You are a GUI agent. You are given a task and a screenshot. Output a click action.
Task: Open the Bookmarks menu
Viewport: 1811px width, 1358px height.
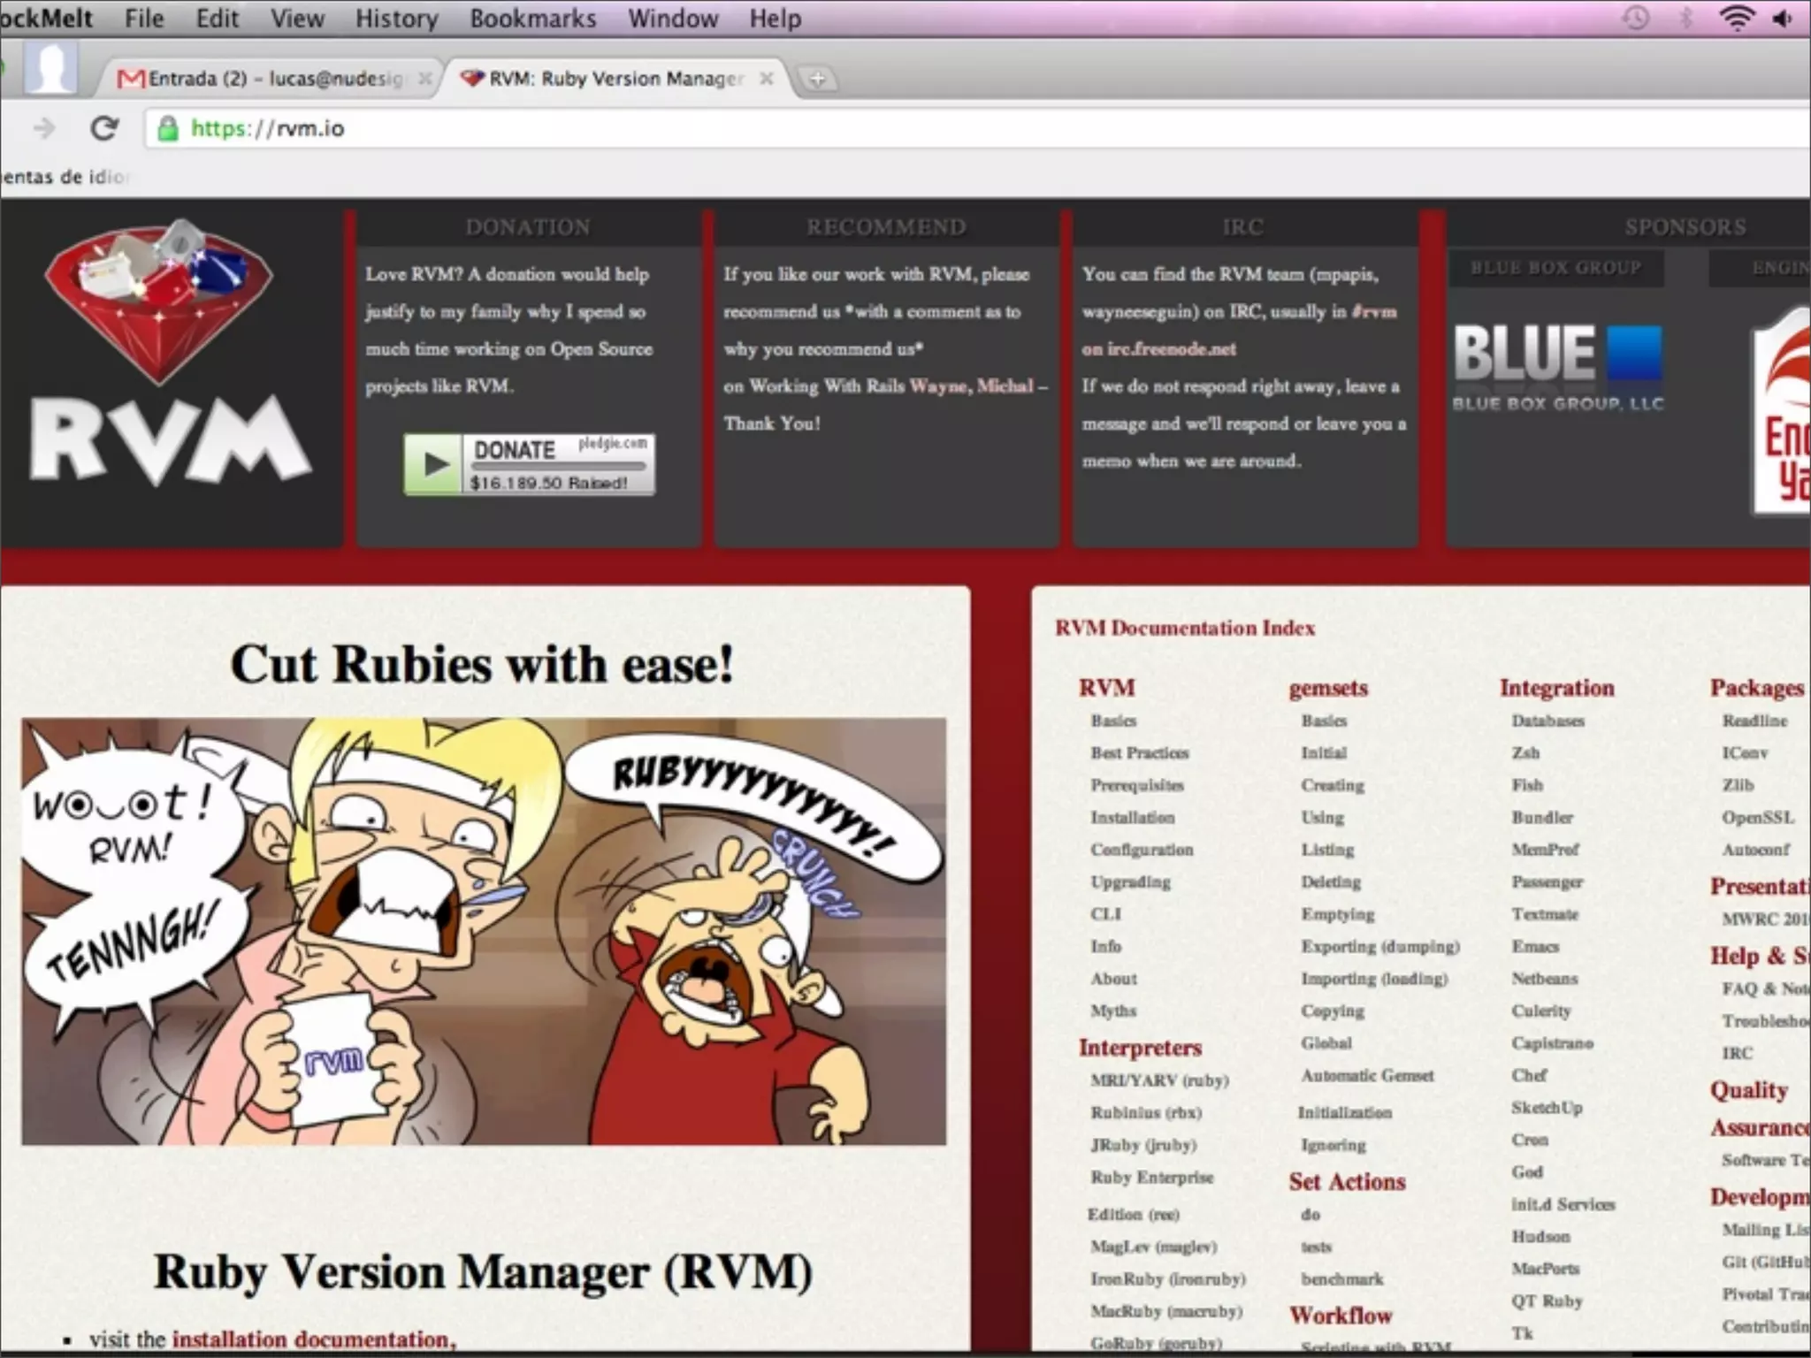532,19
